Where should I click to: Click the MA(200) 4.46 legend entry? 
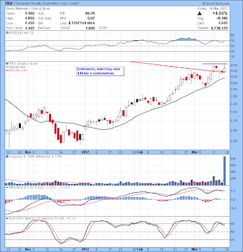[18, 70]
